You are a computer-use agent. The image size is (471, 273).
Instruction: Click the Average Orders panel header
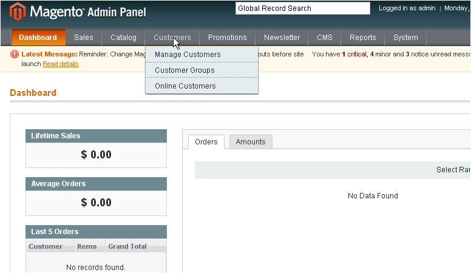click(96, 184)
